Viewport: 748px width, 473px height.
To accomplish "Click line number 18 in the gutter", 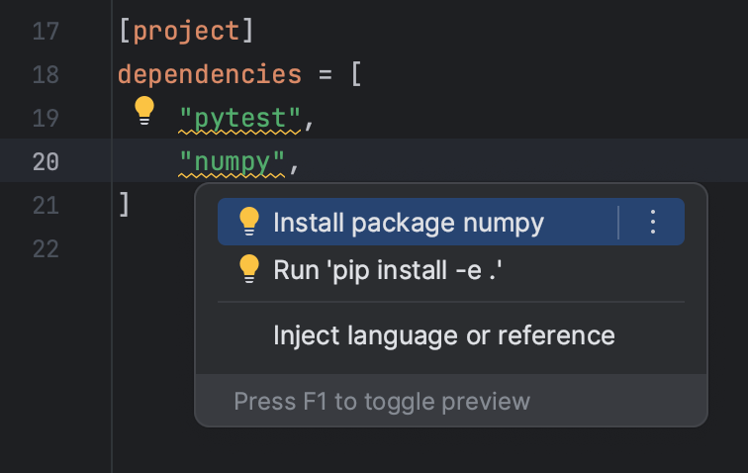I will pos(46,74).
